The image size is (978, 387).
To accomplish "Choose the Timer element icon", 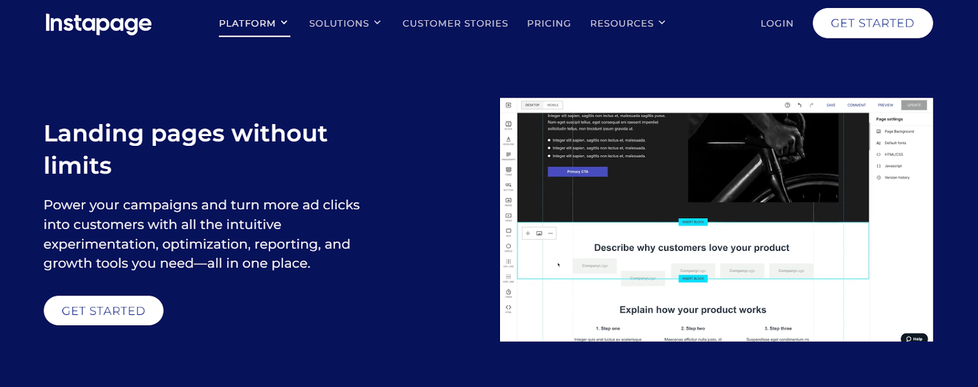I will (x=508, y=292).
